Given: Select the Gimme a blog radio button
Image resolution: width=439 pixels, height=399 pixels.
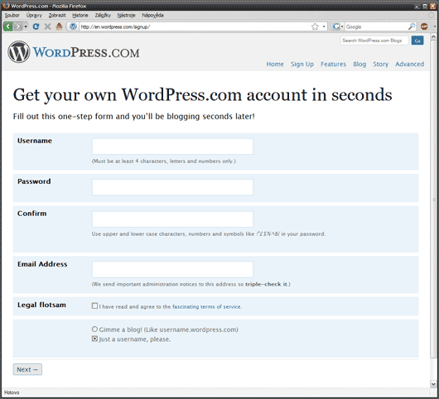Looking at the screenshot, I should point(94,329).
